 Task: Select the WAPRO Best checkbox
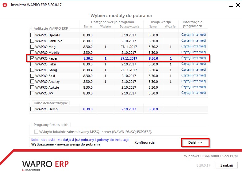coord(32,76)
